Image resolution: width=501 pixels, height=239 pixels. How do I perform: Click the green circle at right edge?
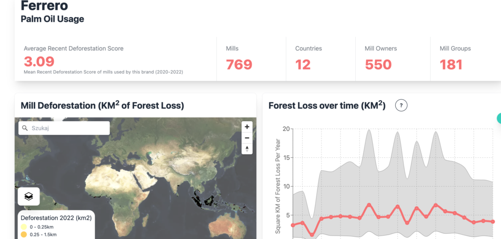pos(499,118)
